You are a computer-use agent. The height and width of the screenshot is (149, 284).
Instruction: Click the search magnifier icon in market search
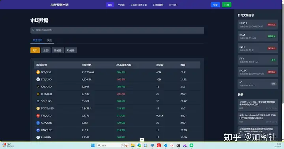34,30
